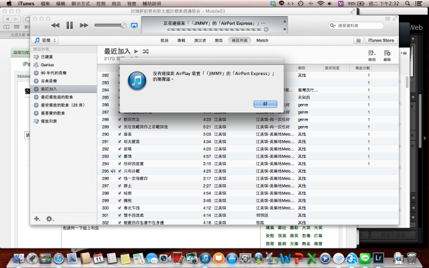The height and width of the screenshot is (268, 429).
Task: Click 好 to dismiss the AirPlay alert
Action: (265, 104)
